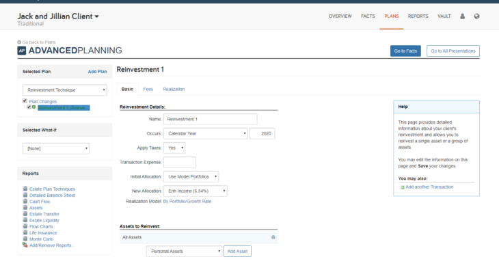This screenshot has height=270, width=499.
Task: Open the Flow Charts report
Action: tap(41, 227)
